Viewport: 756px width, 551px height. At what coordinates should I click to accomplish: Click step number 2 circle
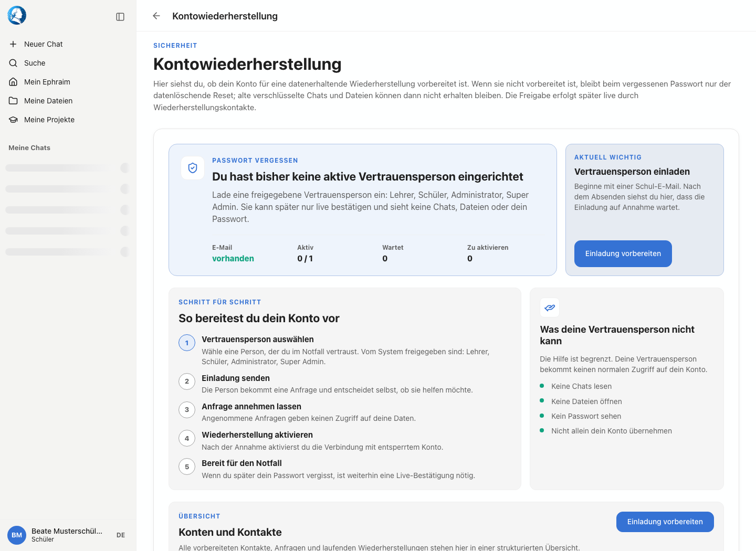(x=187, y=382)
